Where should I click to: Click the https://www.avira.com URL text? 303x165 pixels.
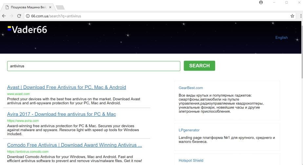pyautogui.click(x=23, y=121)
